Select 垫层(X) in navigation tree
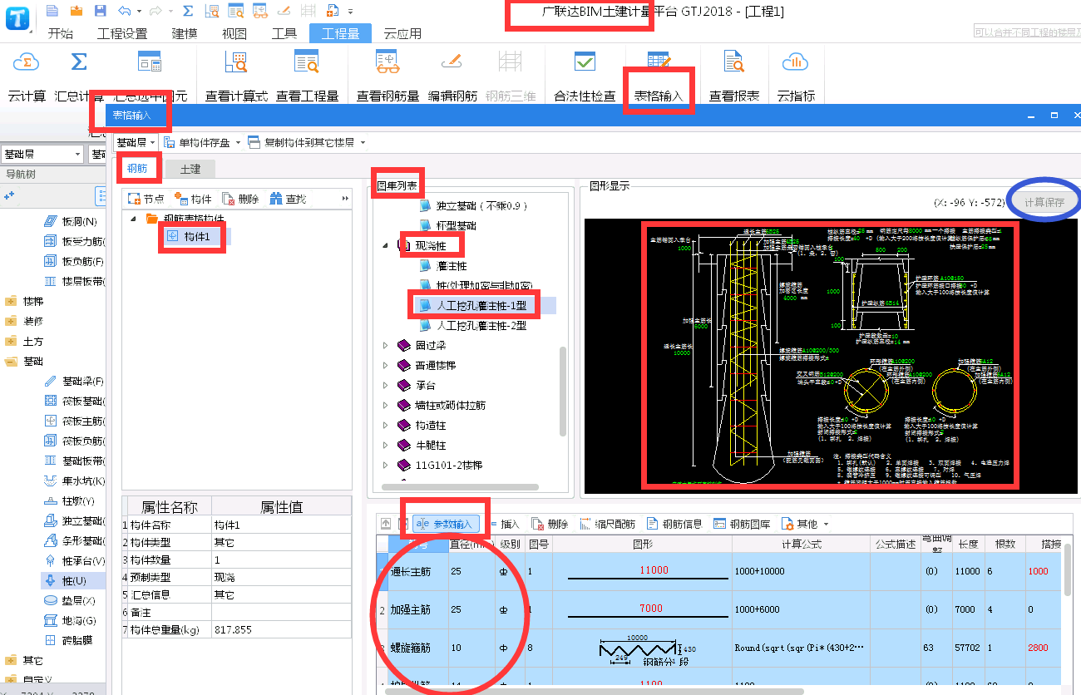 click(x=68, y=600)
